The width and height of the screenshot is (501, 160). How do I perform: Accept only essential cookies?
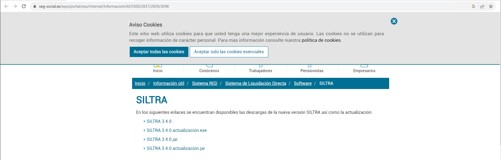229,52
